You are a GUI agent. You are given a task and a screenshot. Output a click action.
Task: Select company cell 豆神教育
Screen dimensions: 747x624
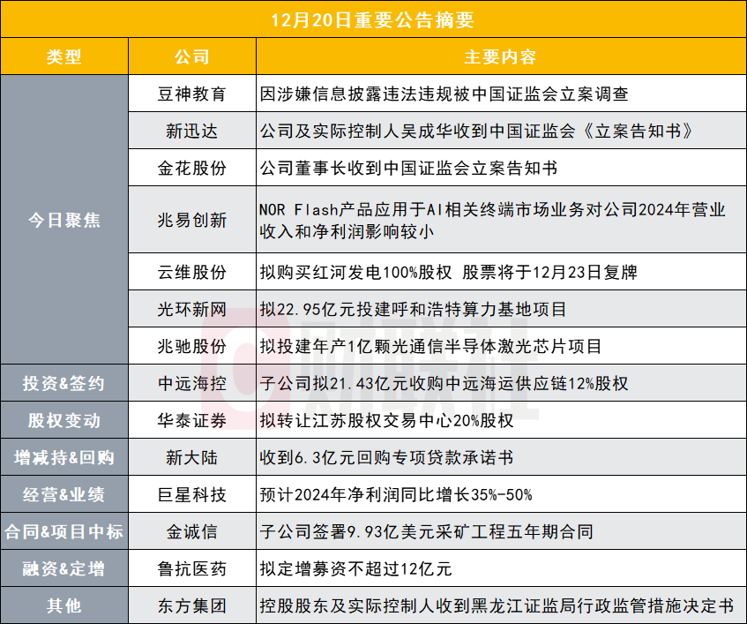tap(192, 94)
